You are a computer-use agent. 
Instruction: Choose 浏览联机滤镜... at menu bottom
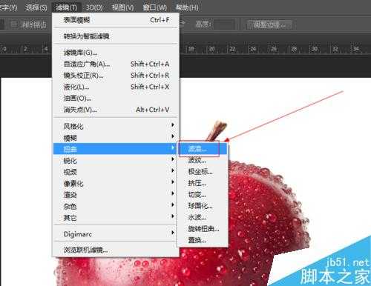pos(116,250)
